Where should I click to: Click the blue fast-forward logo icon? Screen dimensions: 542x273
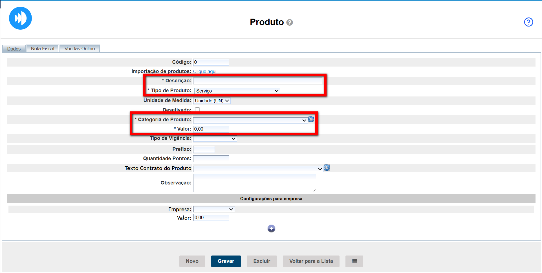point(20,18)
